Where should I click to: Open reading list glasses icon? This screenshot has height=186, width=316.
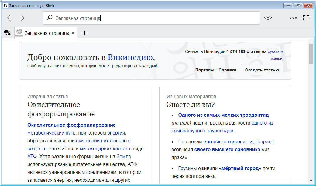click(x=268, y=18)
